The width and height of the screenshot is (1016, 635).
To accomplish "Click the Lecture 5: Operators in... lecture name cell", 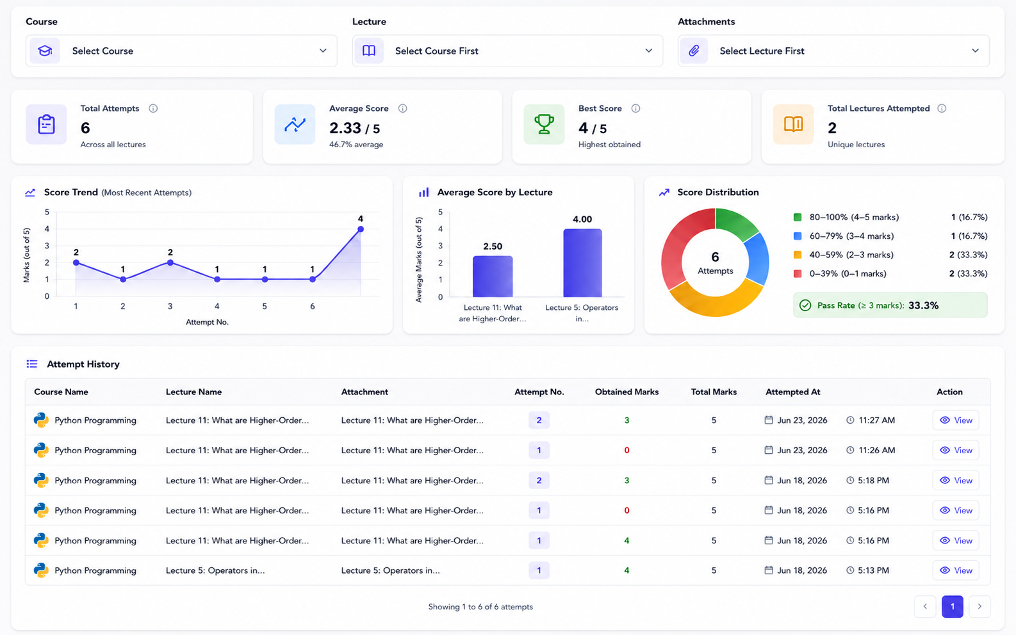I will [x=215, y=570].
